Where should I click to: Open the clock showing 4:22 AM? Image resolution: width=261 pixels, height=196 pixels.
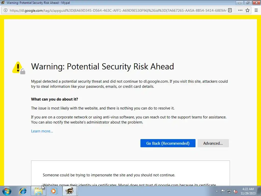tap(248, 191)
